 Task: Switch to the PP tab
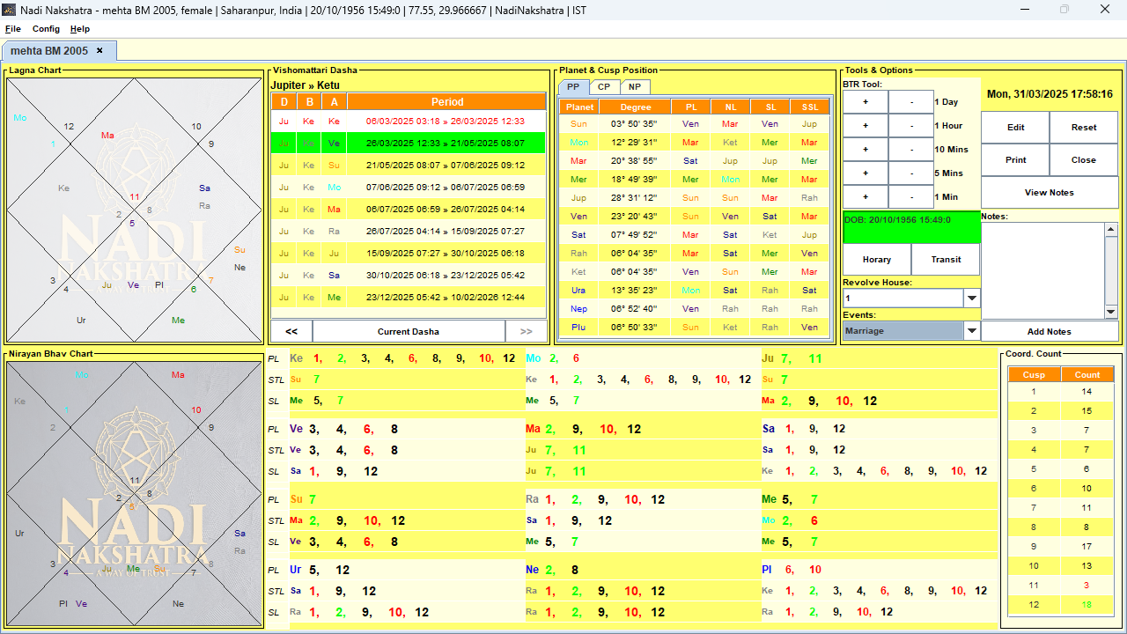click(x=572, y=86)
